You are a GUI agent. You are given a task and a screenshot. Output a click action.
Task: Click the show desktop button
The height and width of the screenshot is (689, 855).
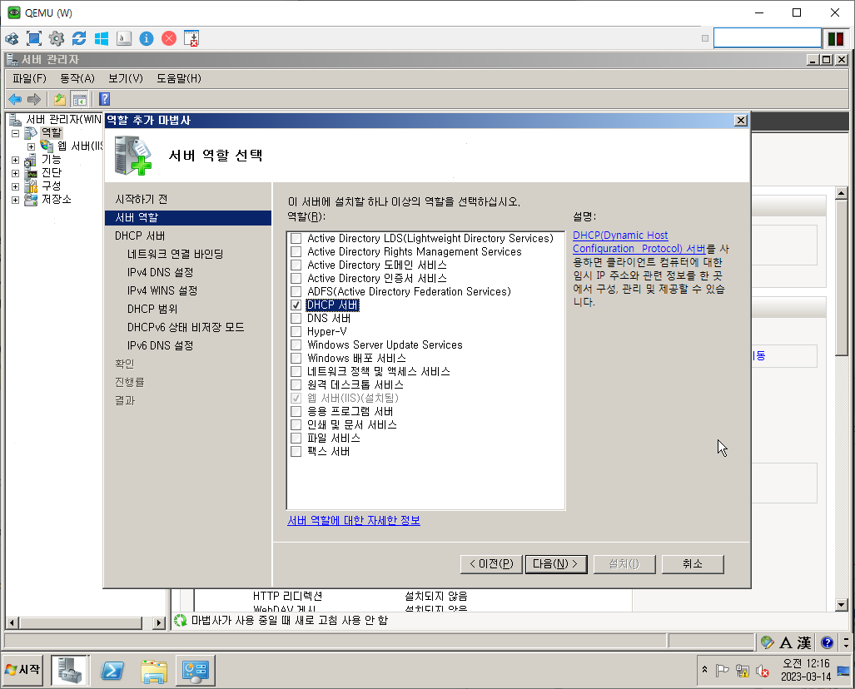pyautogui.click(x=843, y=671)
